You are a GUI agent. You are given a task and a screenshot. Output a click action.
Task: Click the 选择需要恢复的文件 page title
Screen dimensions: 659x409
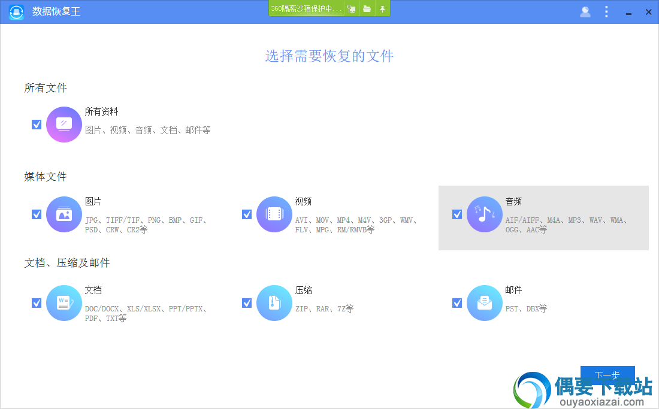329,56
